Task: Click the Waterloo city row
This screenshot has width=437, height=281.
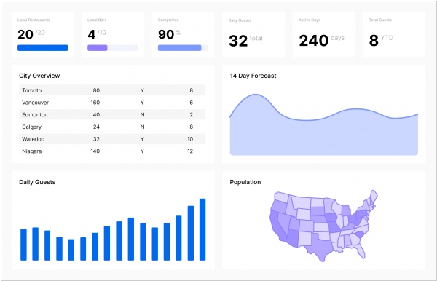Action: pos(112,139)
